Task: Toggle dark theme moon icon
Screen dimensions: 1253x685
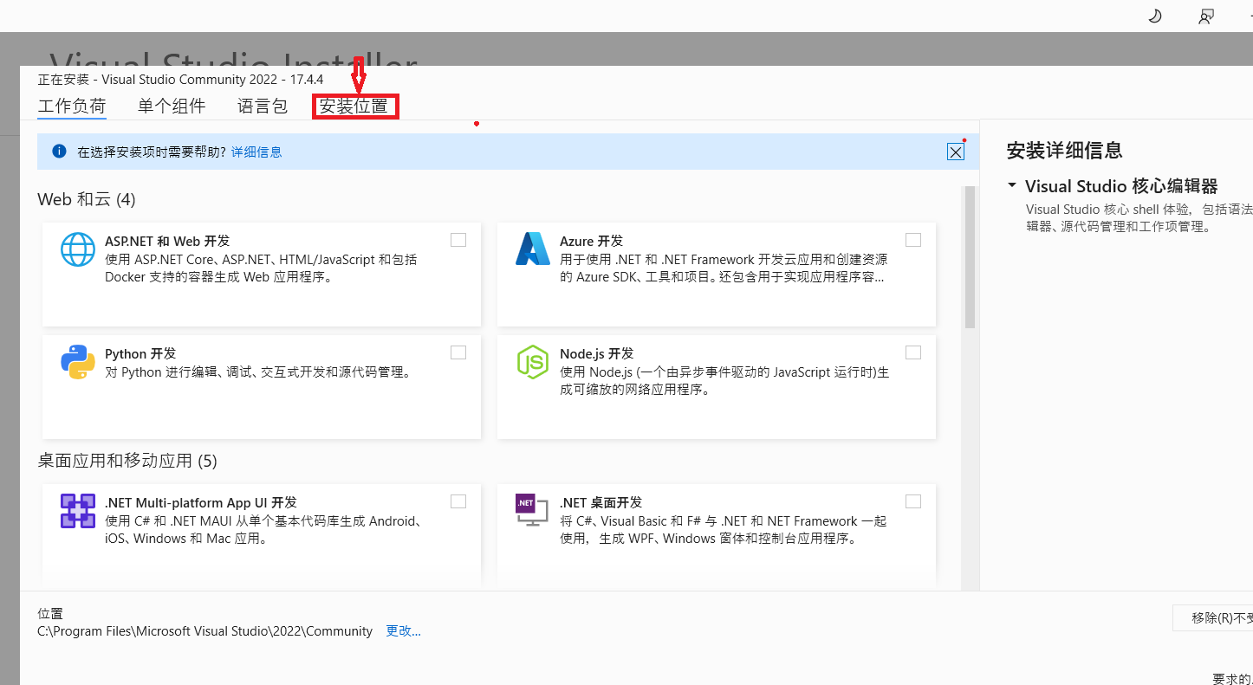Action: [x=1155, y=16]
